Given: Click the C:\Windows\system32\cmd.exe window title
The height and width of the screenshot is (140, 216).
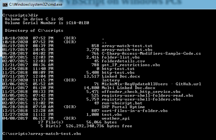Looking at the screenshot, I should click(x=36, y=4).
